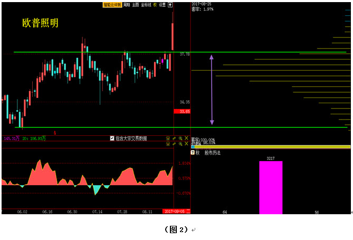Click the pin icon in the 包含大宗交易数据 row
The width and height of the screenshot is (353, 240).
[x=174, y=138]
